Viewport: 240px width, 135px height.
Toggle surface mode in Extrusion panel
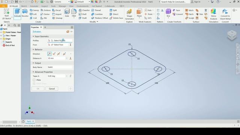pos(67,31)
